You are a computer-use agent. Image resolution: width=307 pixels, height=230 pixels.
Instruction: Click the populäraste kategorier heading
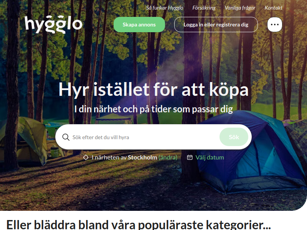[139, 225]
